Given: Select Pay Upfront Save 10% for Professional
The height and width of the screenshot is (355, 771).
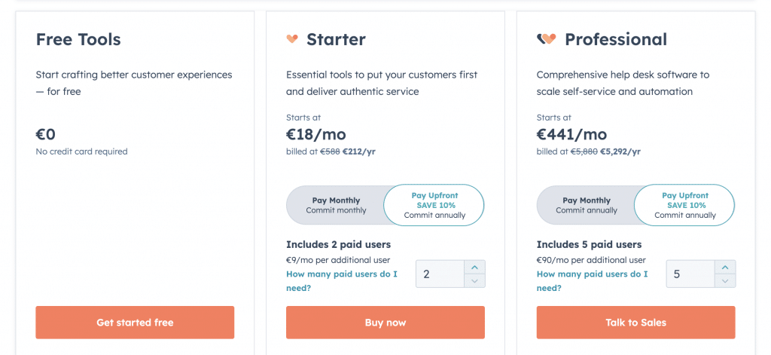Looking at the screenshot, I should [685, 205].
